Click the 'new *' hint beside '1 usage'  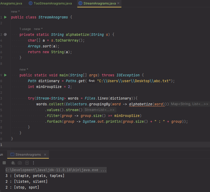[38, 29]
